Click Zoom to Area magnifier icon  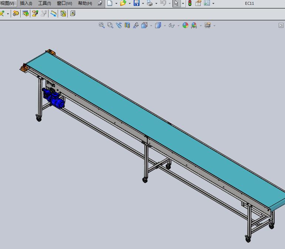pos(110,25)
